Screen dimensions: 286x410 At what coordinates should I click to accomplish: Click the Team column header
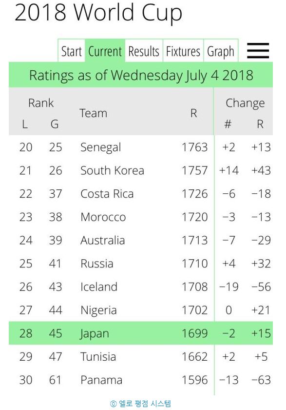pos(94,113)
